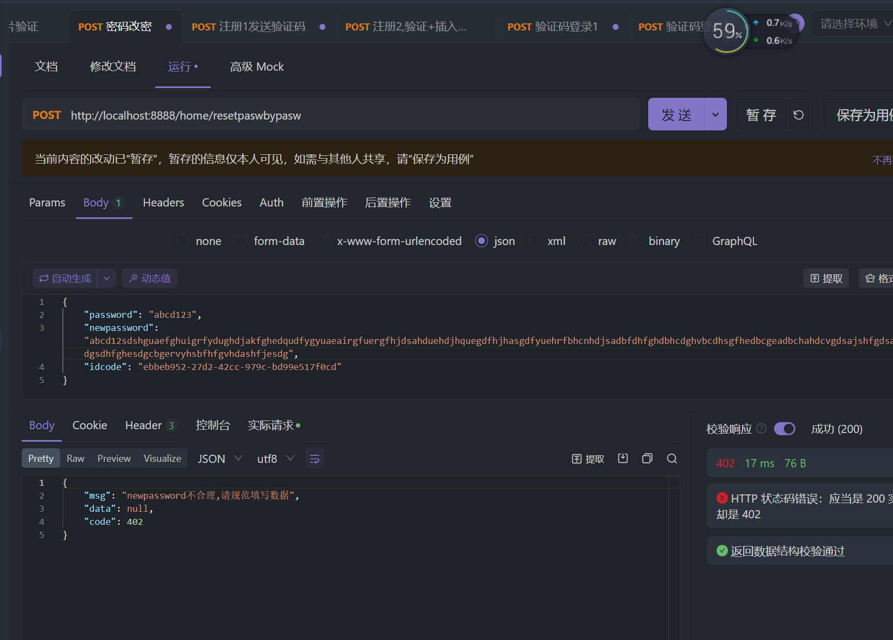Open 文档 tab
Image resolution: width=893 pixels, height=640 pixels.
click(46, 66)
